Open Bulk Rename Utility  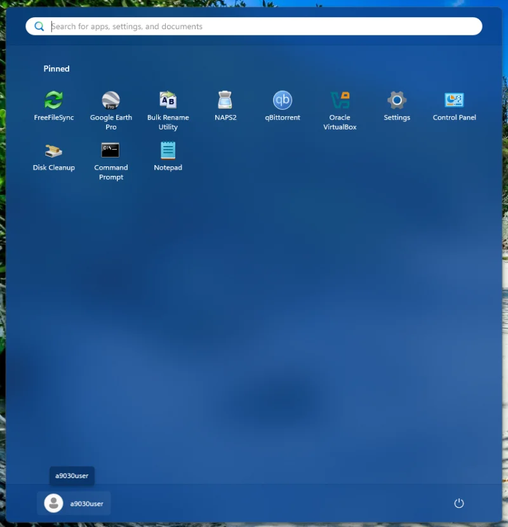[x=168, y=111]
